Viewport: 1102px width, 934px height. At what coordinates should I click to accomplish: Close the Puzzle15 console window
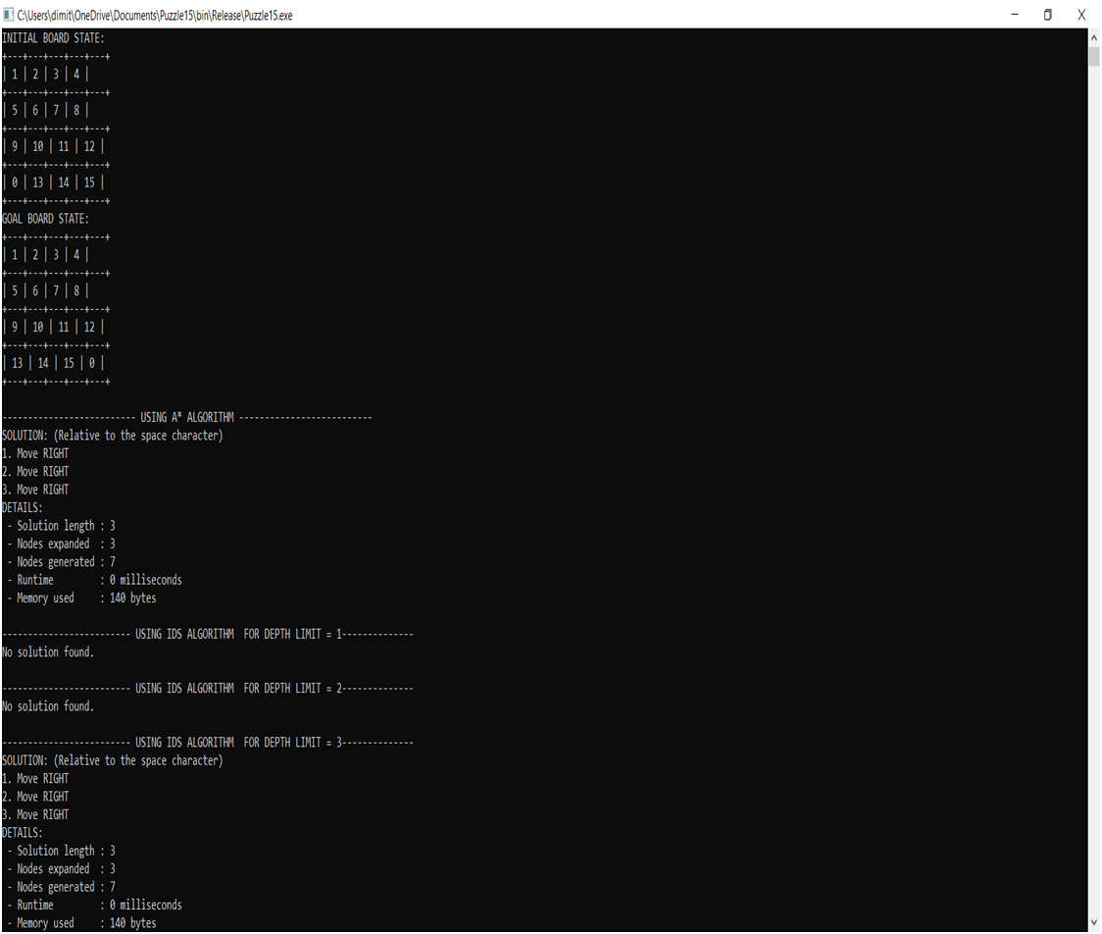1081,15
